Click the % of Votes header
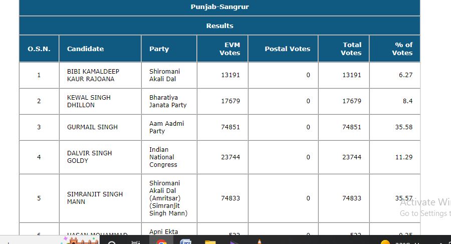This screenshot has height=244, width=451. [402, 49]
